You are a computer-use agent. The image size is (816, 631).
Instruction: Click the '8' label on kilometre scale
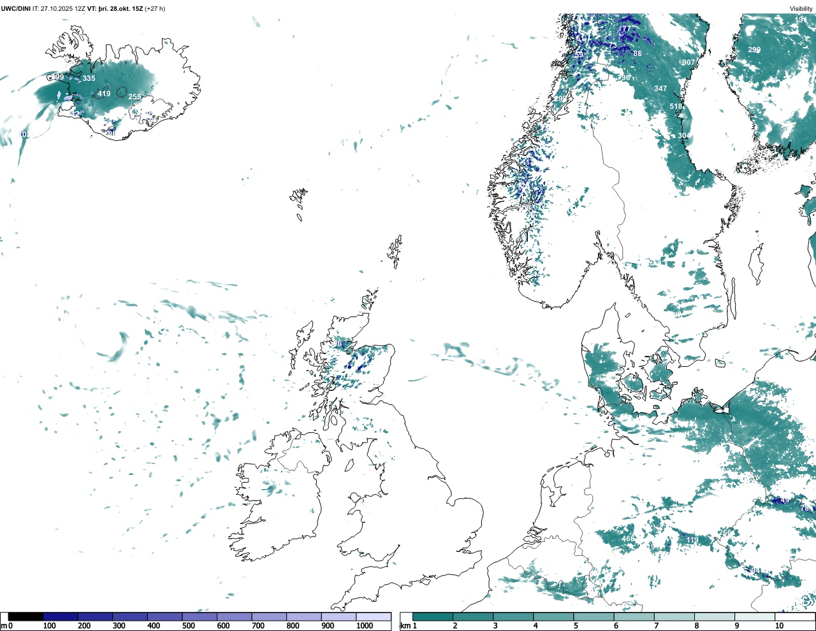click(697, 626)
